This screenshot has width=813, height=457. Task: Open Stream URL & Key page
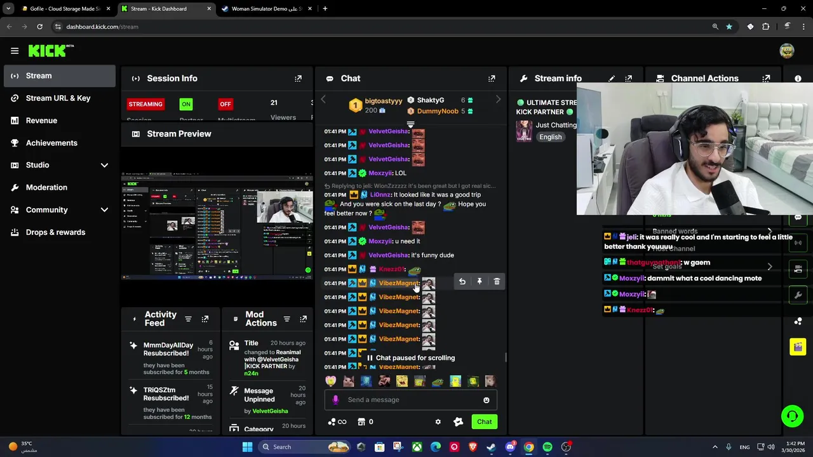pos(58,98)
